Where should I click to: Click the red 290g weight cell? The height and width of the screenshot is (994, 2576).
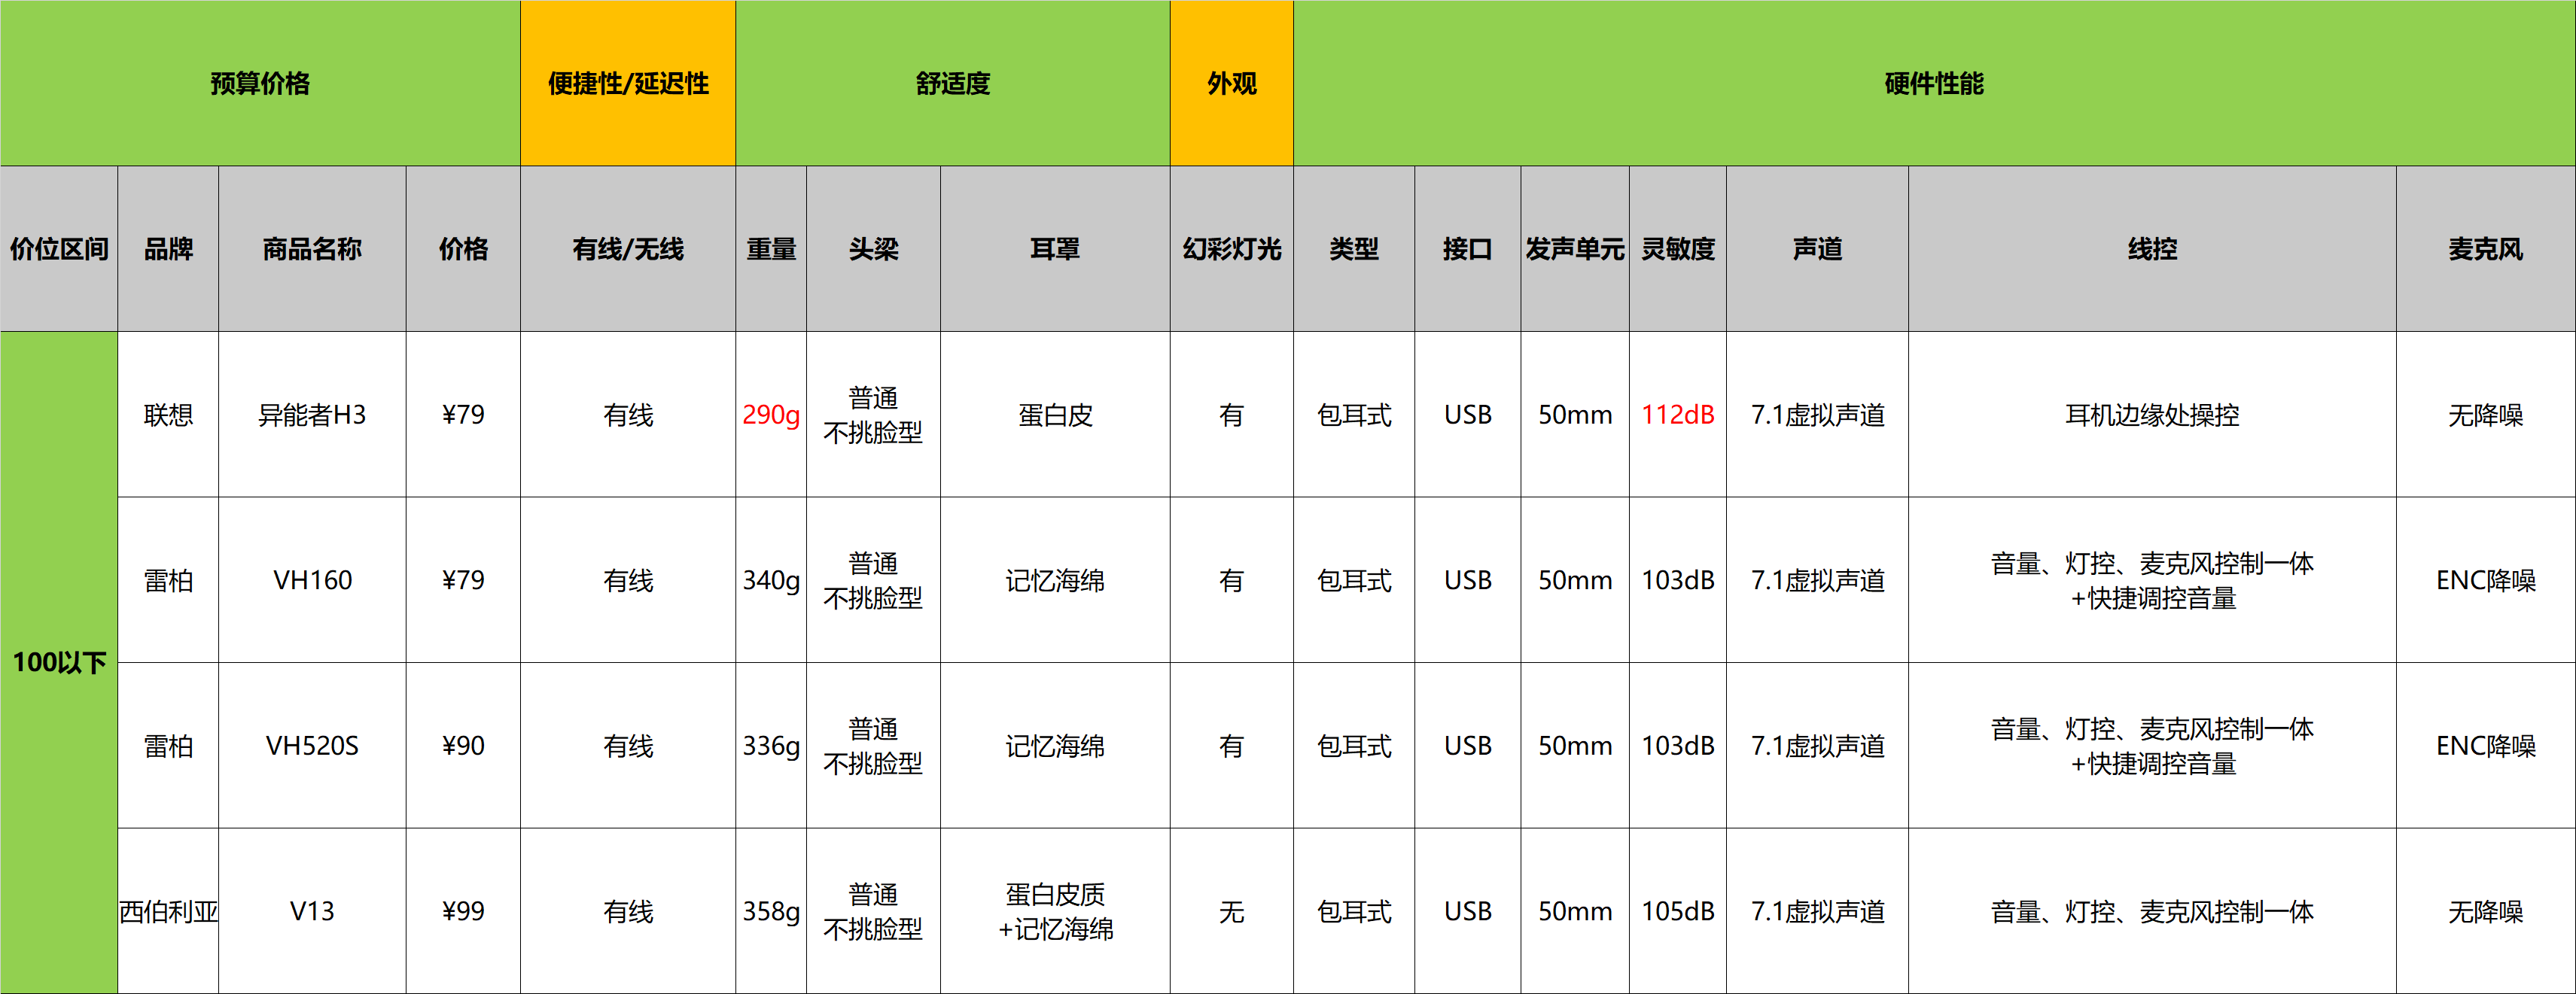coord(770,414)
